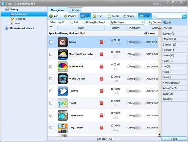The height and width of the screenshot is (142, 188).
Task: Check the Gmail row checkbox
Action: 51,42
